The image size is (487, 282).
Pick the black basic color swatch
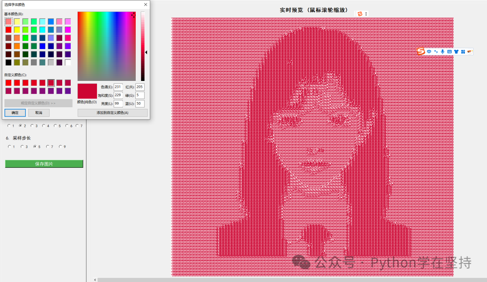point(9,62)
